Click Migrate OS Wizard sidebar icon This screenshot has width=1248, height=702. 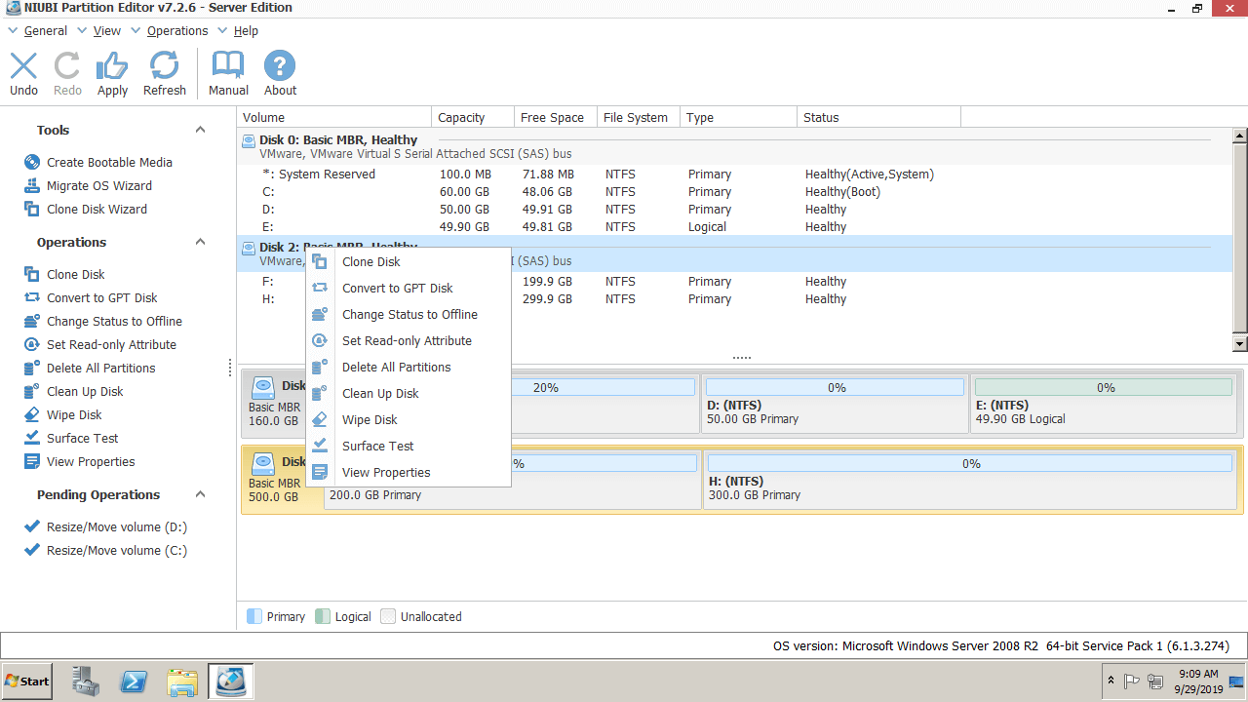click(x=32, y=186)
